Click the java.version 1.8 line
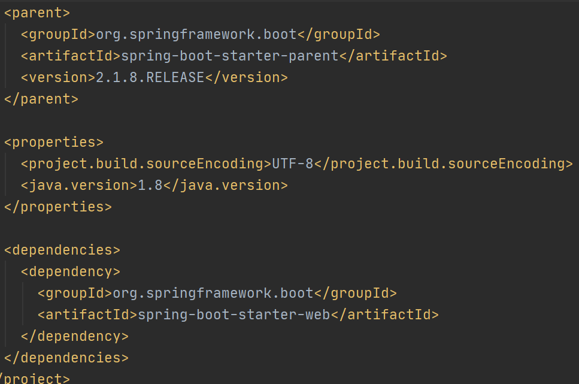The image size is (579, 384). (x=154, y=186)
